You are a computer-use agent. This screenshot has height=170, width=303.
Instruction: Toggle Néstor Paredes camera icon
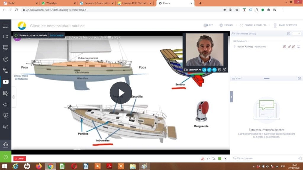[x=294, y=47]
